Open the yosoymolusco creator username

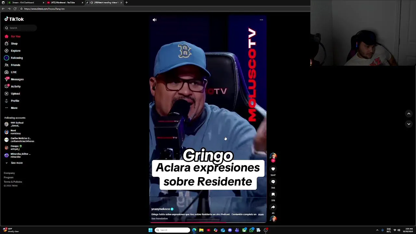pos(161,209)
